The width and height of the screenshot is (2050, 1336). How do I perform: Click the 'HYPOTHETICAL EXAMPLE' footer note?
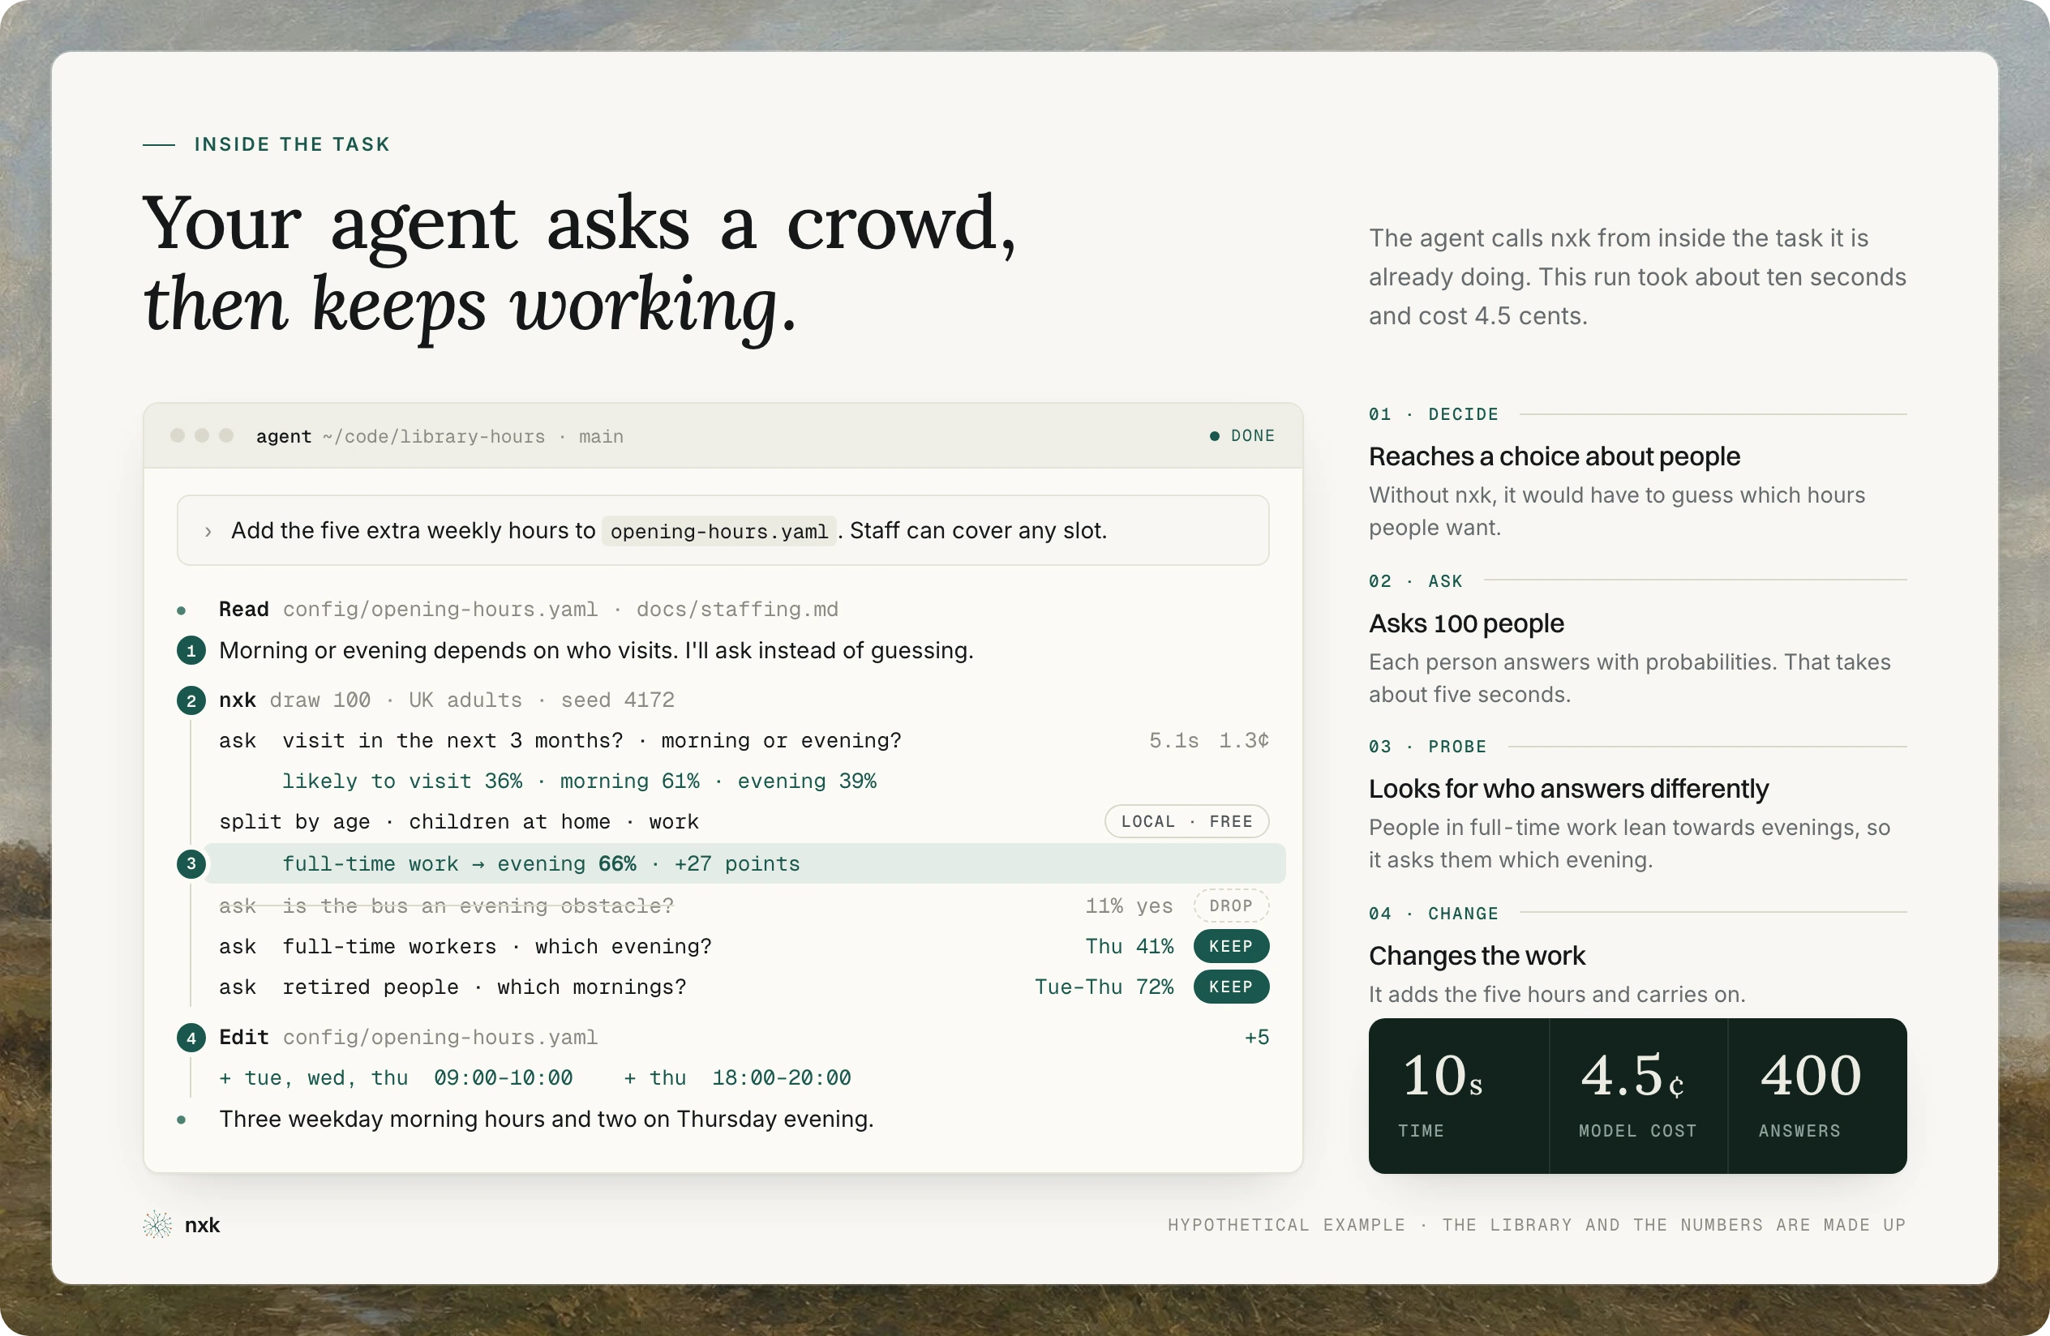point(1537,1225)
